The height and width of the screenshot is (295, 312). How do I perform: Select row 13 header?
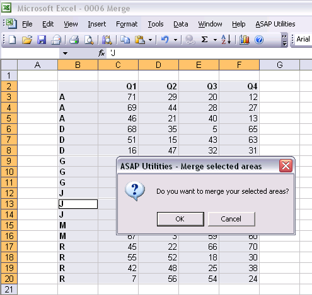tap(9, 204)
